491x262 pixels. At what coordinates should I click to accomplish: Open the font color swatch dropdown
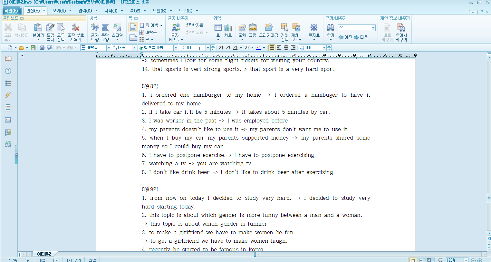click(264, 48)
